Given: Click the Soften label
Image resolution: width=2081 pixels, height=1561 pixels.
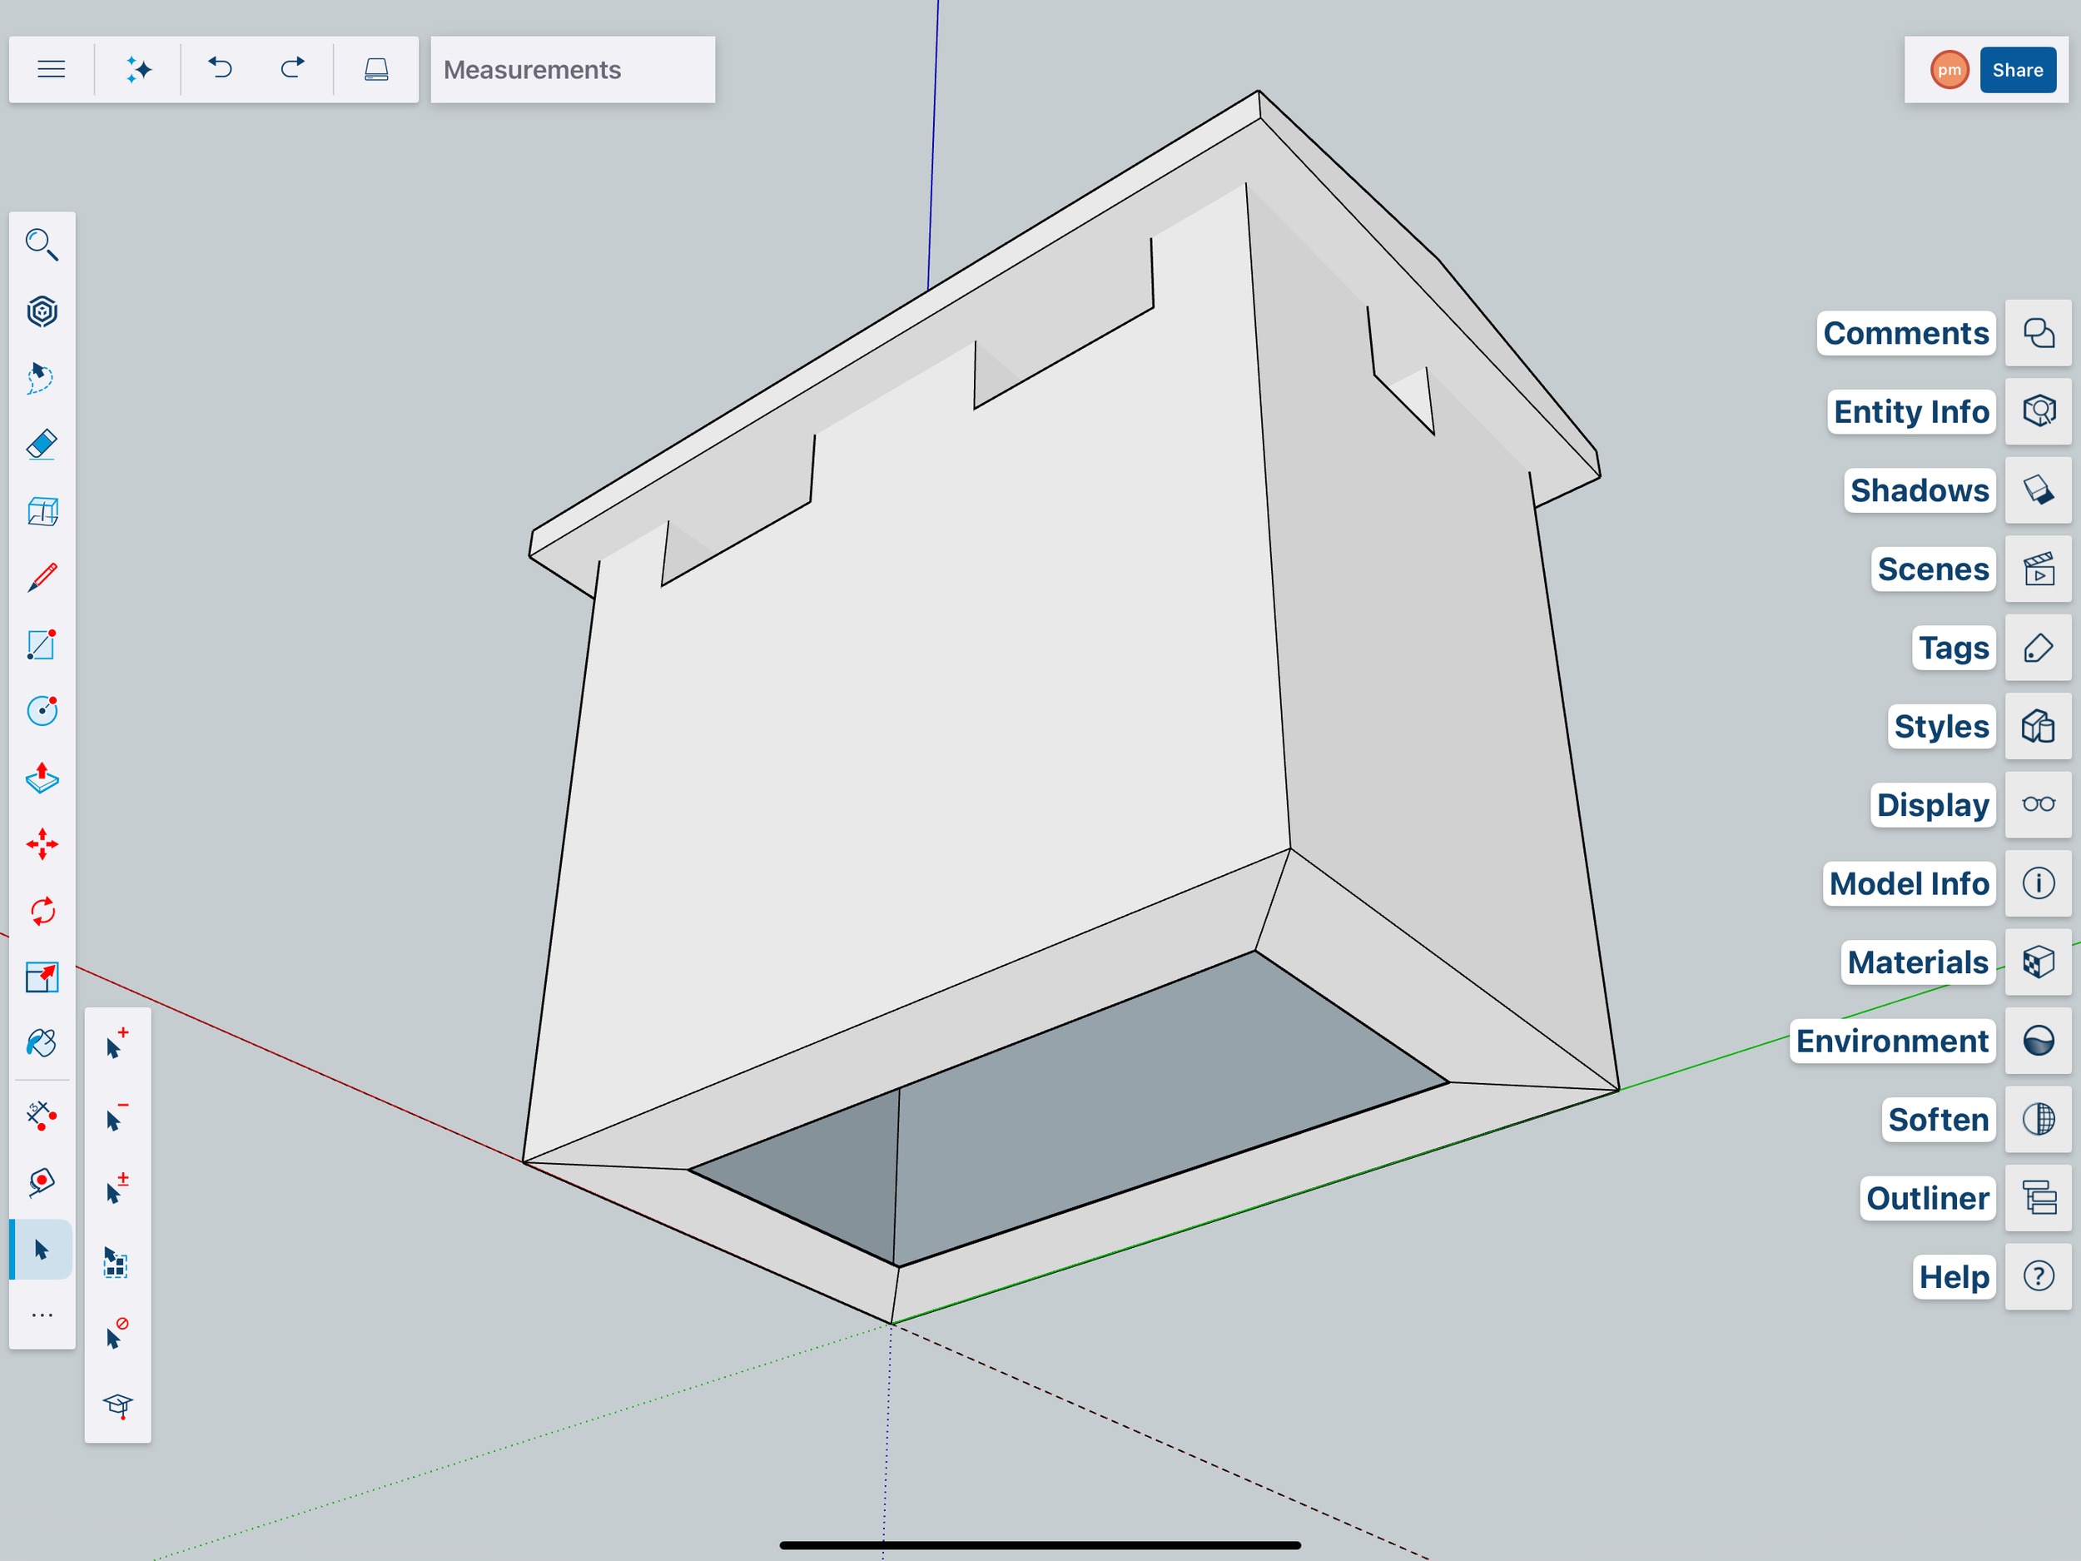Looking at the screenshot, I should click(1938, 1120).
